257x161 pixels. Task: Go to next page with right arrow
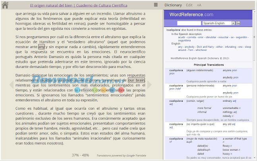150,85
